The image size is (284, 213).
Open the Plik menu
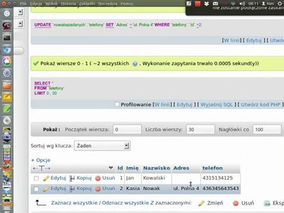[23, 4]
